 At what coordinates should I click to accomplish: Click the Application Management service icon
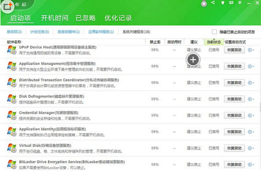(12, 66)
